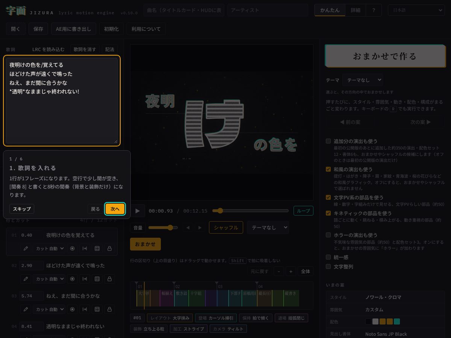Click 歌詞を消す button

tap(85, 50)
